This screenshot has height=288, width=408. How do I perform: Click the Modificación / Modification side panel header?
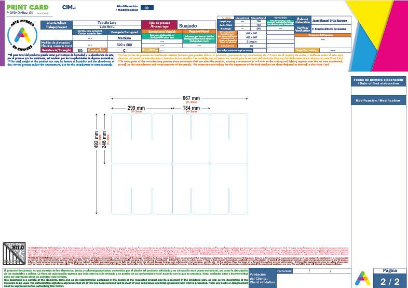click(378, 100)
